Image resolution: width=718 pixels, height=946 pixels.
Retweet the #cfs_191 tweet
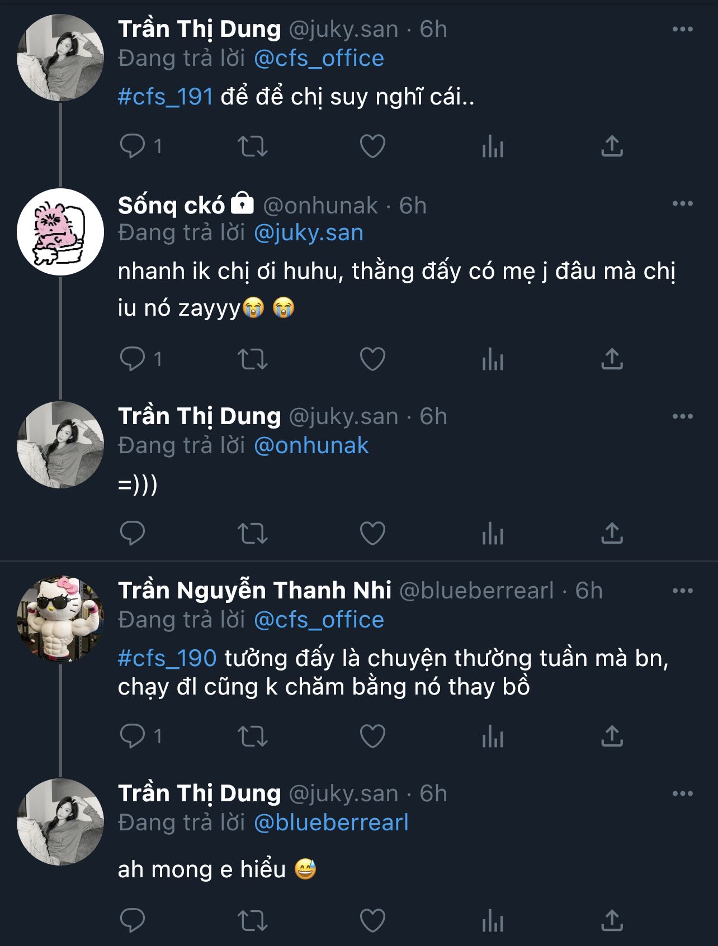pos(253,146)
